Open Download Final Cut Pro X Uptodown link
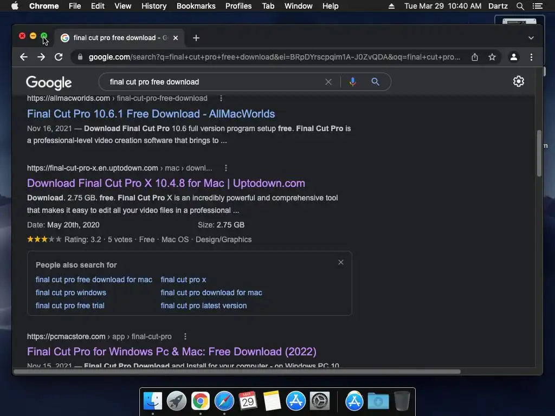The width and height of the screenshot is (555, 416). click(166, 183)
